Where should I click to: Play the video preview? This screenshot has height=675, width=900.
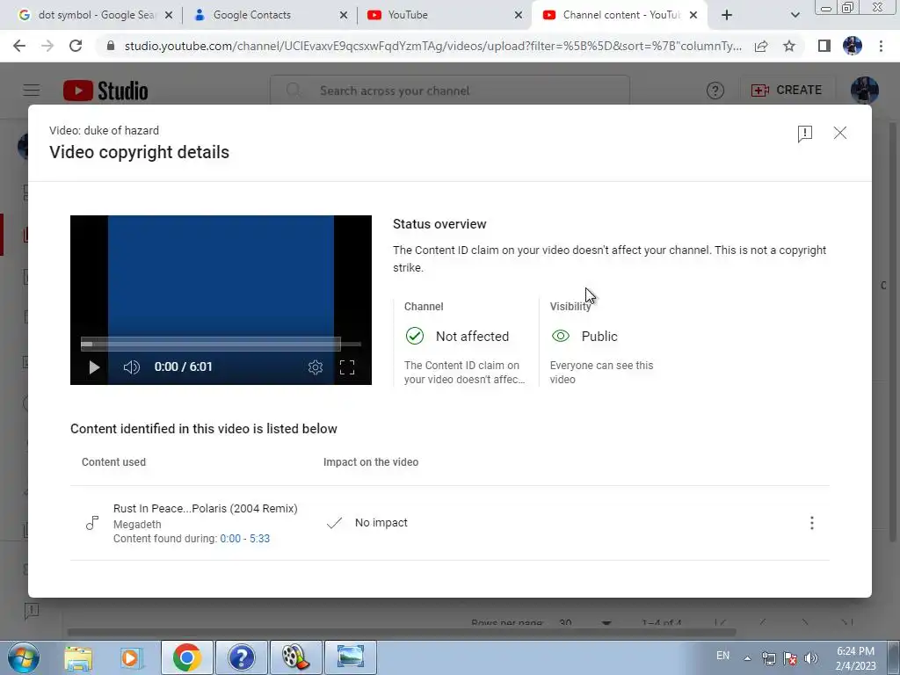94,367
